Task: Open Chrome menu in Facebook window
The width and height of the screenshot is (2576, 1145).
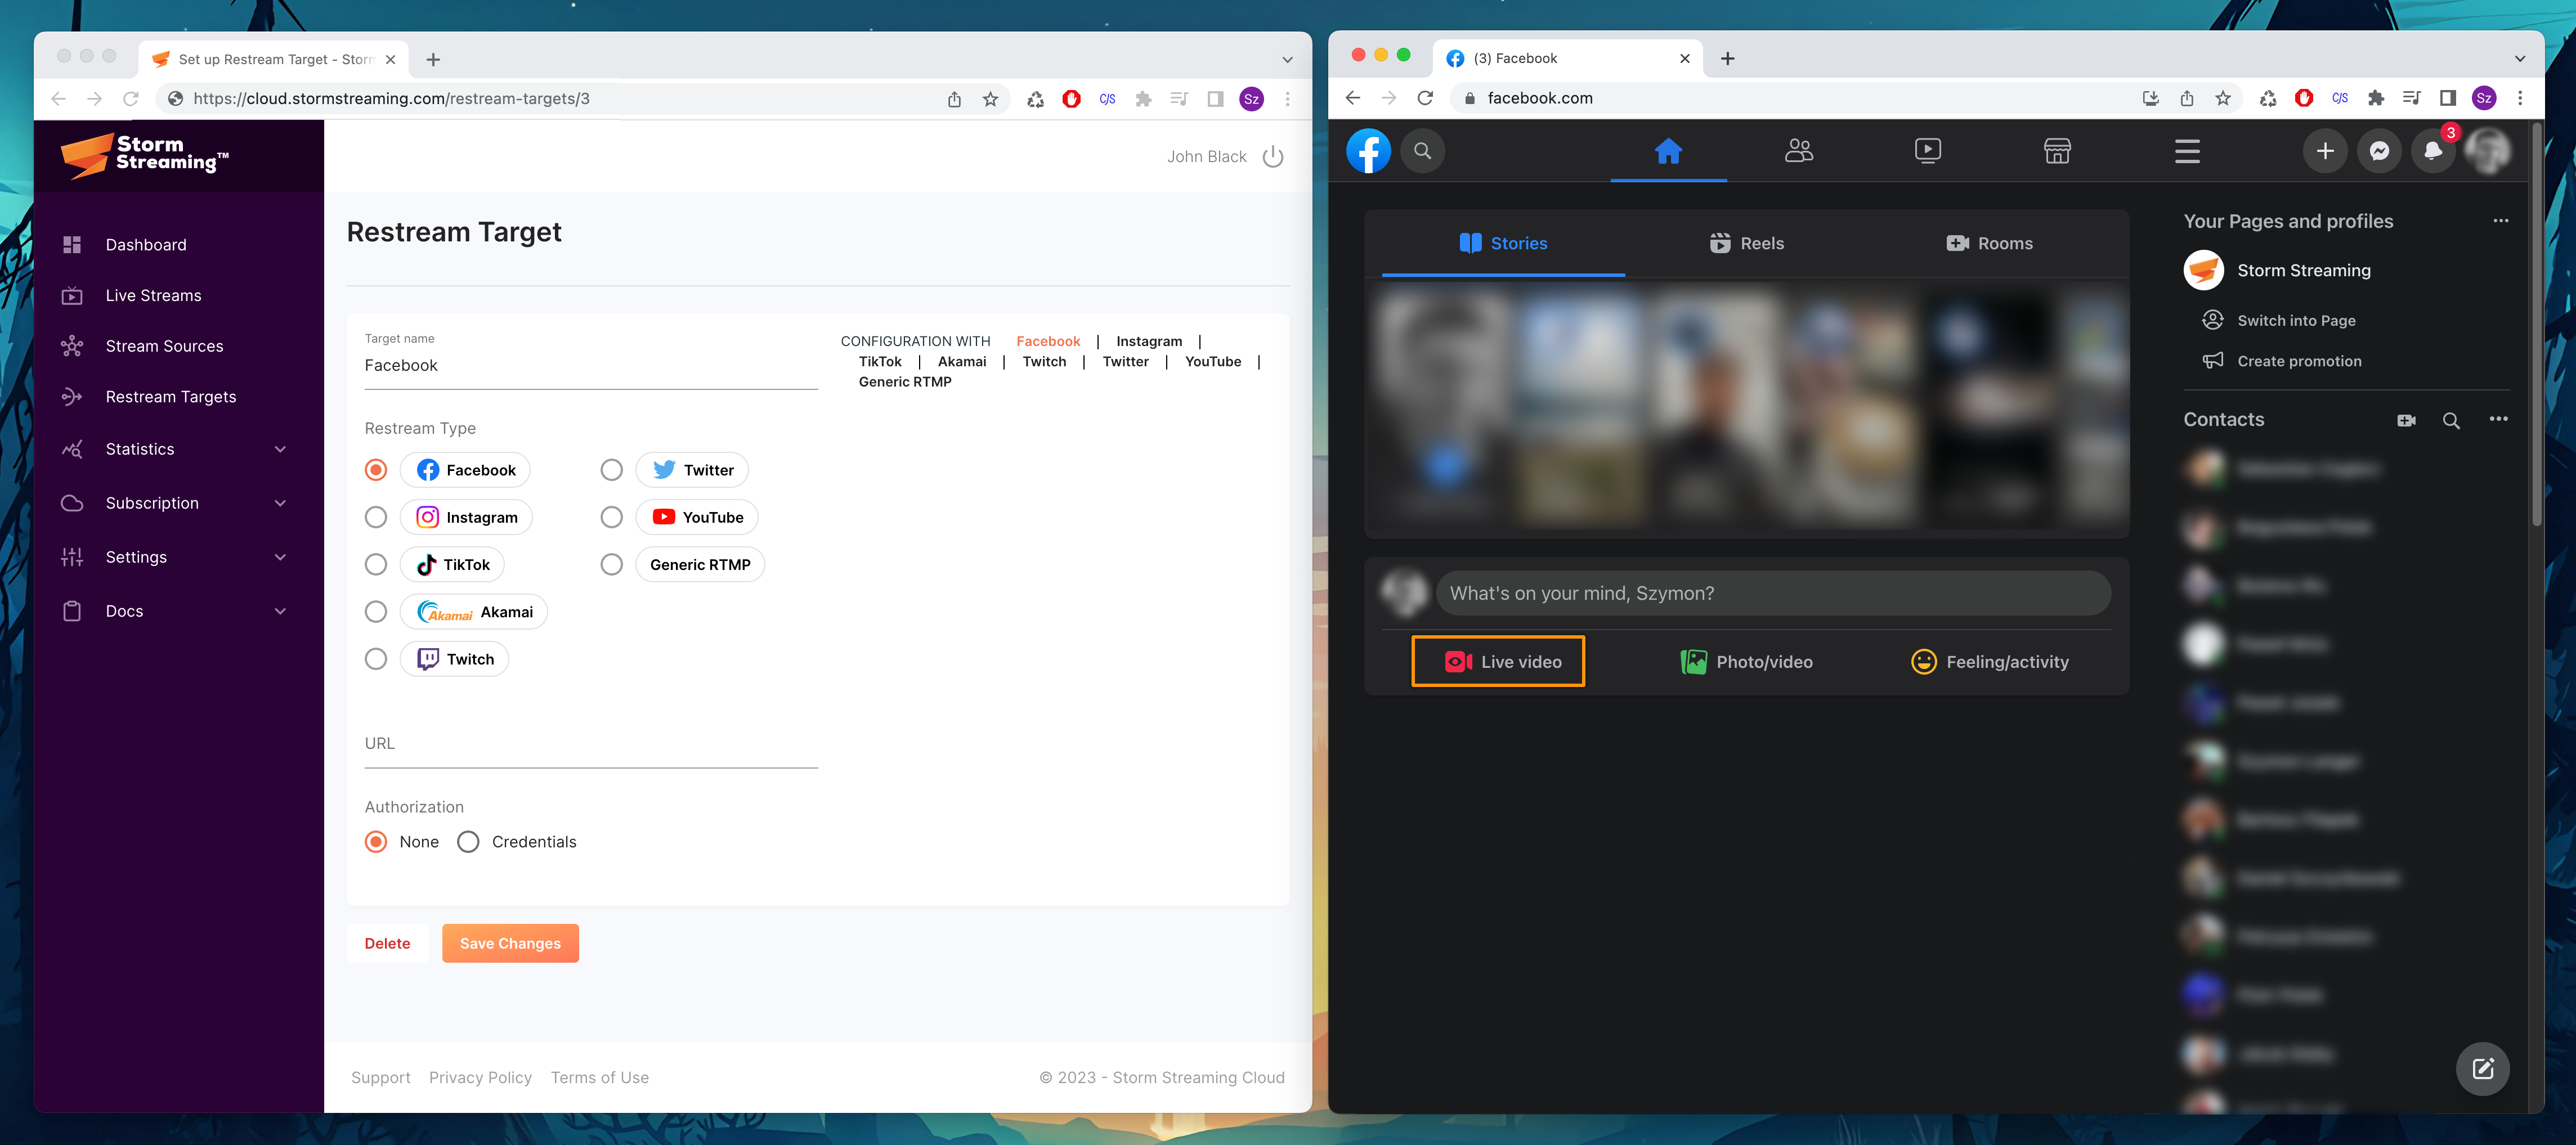Action: click(2519, 98)
